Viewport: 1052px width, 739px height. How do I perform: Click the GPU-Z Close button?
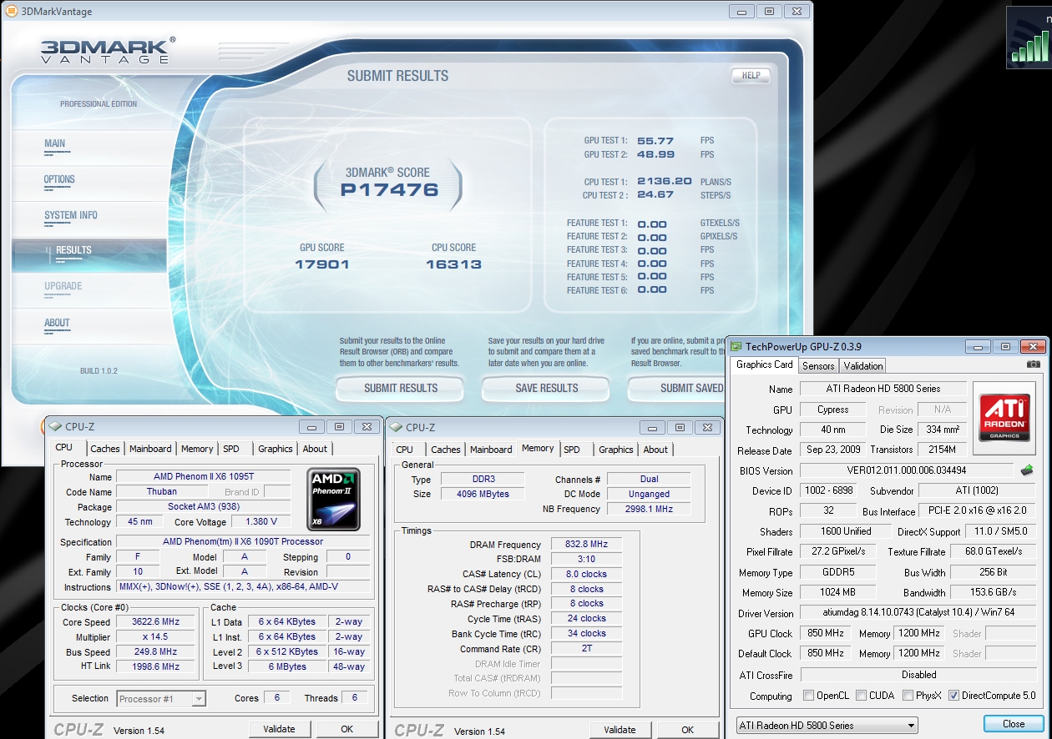tap(1014, 724)
